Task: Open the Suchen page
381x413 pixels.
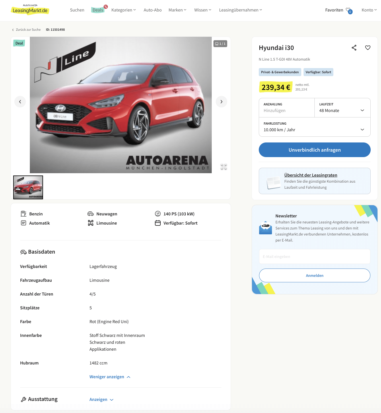Action: [x=77, y=10]
